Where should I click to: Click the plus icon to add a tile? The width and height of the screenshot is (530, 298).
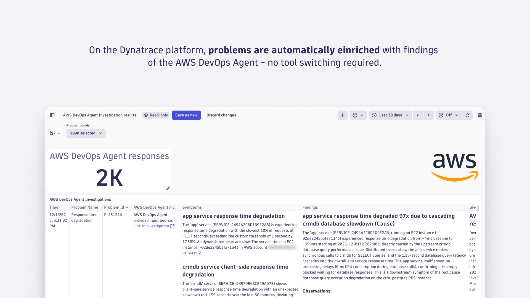click(342, 115)
